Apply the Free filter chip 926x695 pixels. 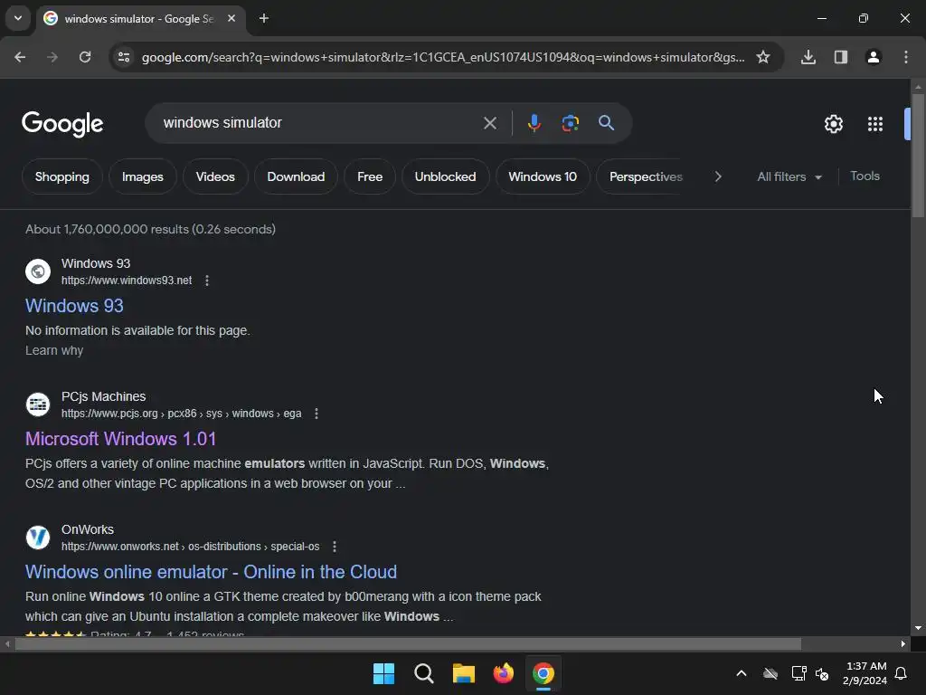[370, 176]
